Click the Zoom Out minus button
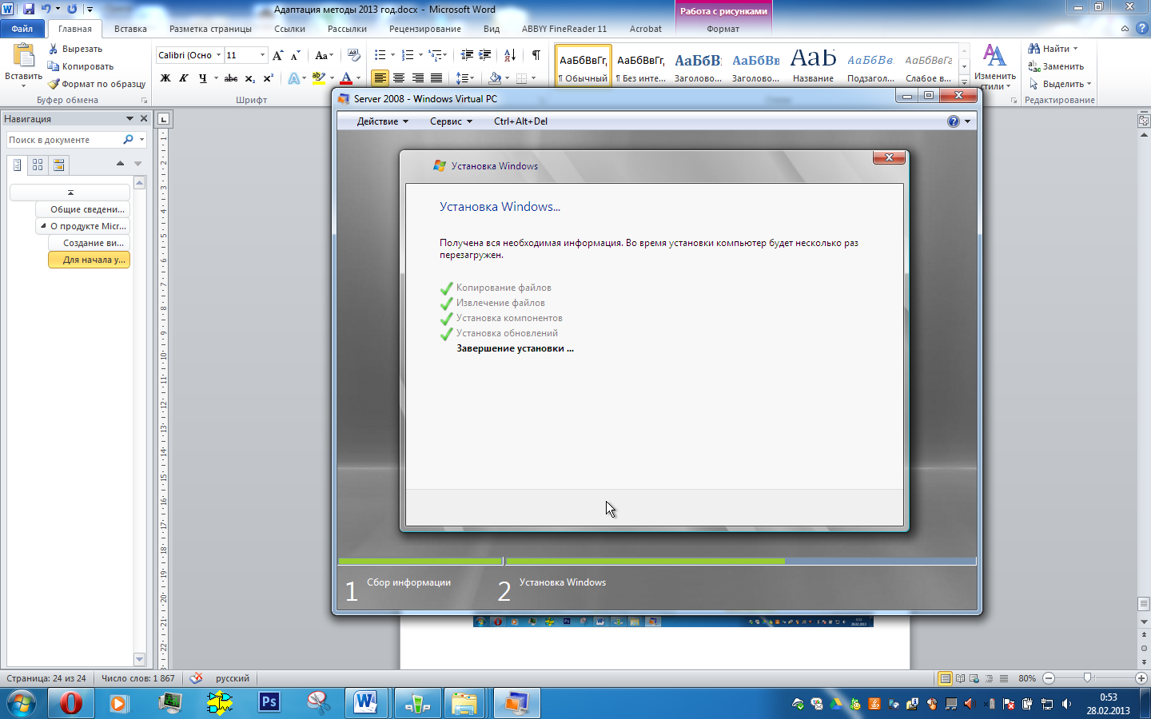The height and width of the screenshot is (719, 1151). [1049, 678]
